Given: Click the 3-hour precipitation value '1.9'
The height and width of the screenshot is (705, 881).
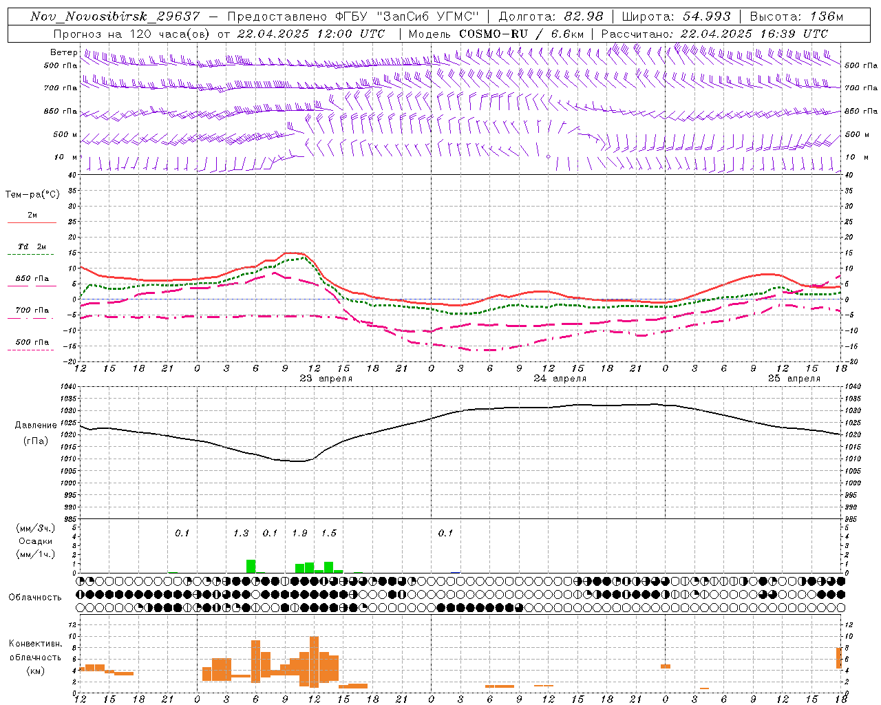Looking at the screenshot, I should (299, 534).
